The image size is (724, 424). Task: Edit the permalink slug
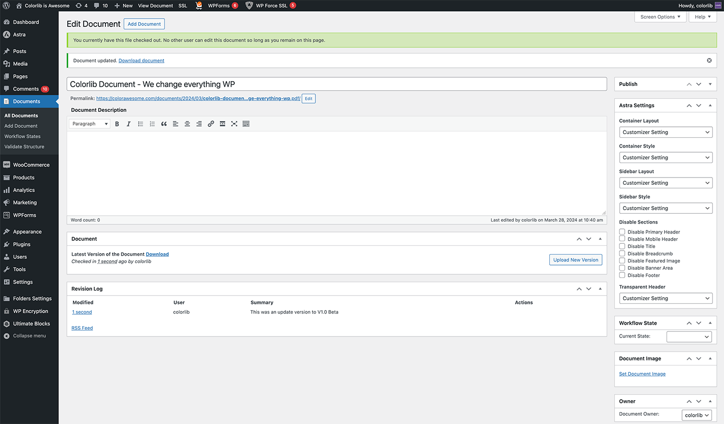(x=308, y=98)
